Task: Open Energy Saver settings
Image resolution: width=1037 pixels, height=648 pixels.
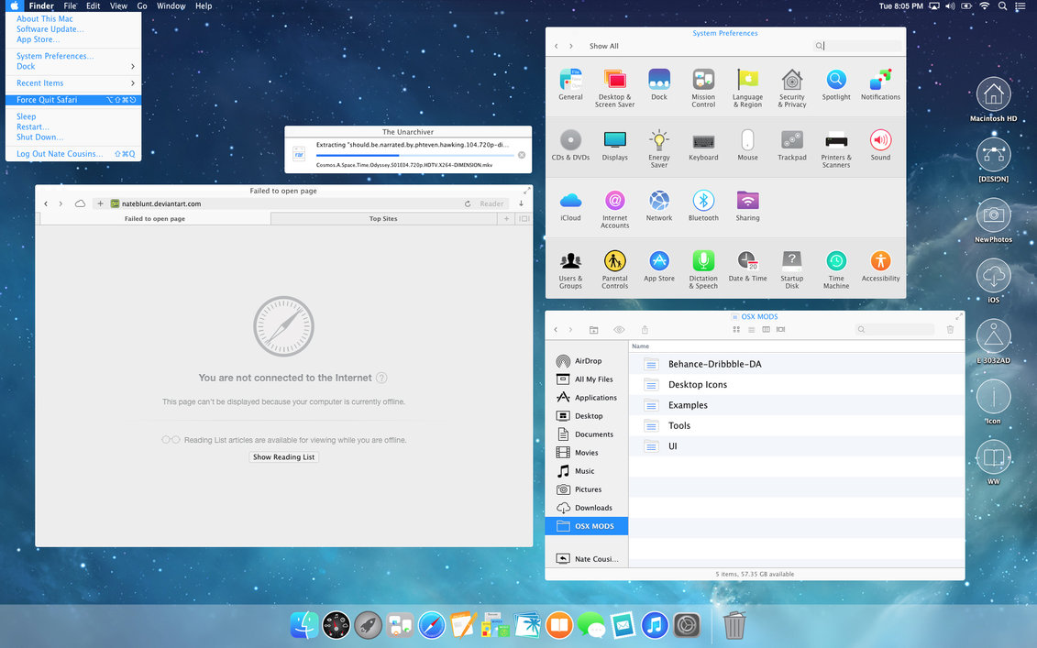Action: pos(658,140)
